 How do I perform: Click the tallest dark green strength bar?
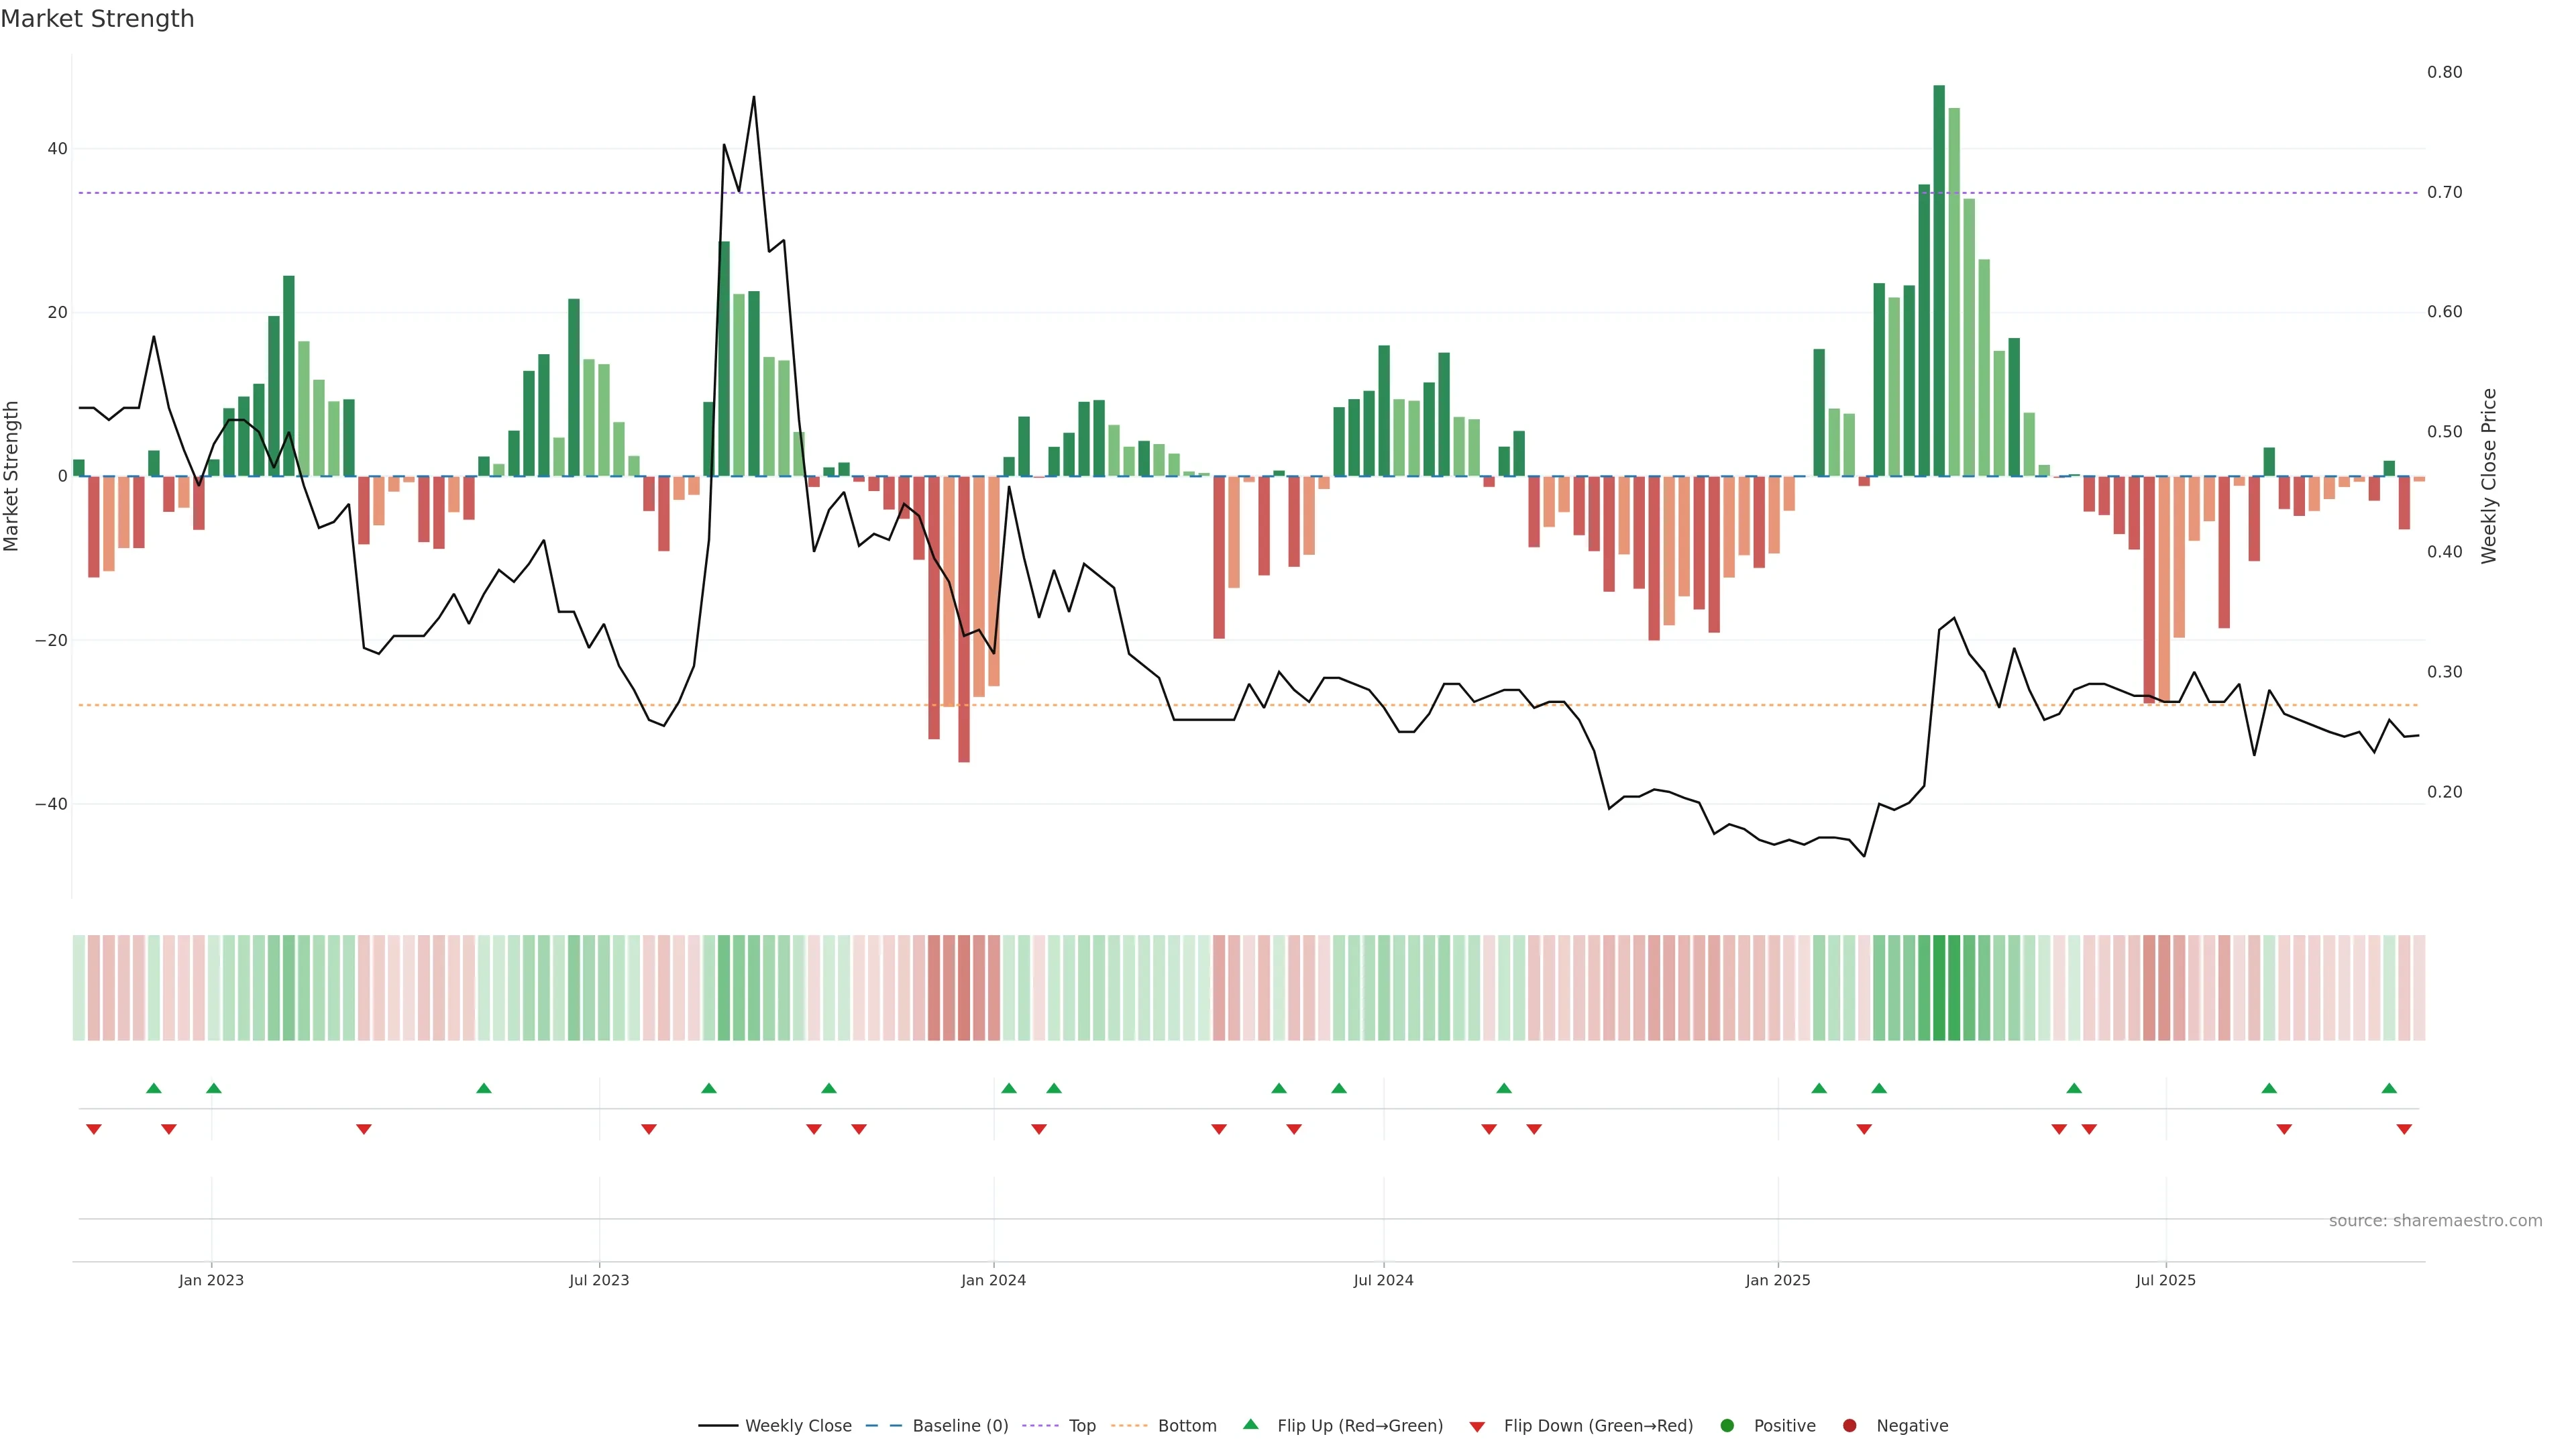(x=1939, y=280)
